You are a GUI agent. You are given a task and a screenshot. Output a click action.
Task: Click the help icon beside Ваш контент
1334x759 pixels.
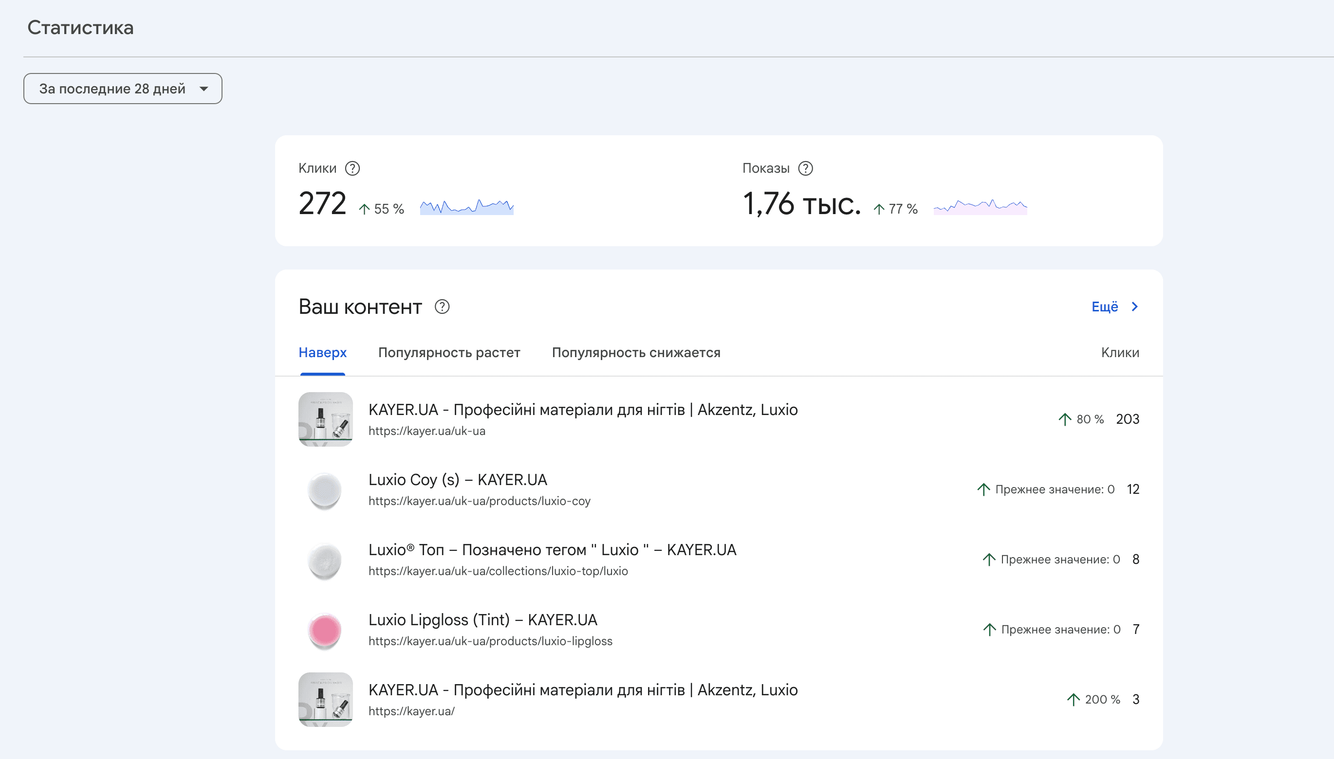(x=442, y=307)
